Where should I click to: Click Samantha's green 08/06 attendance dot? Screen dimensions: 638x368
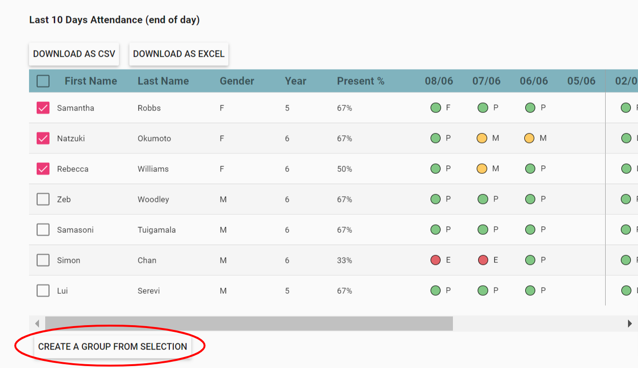point(435,108)
